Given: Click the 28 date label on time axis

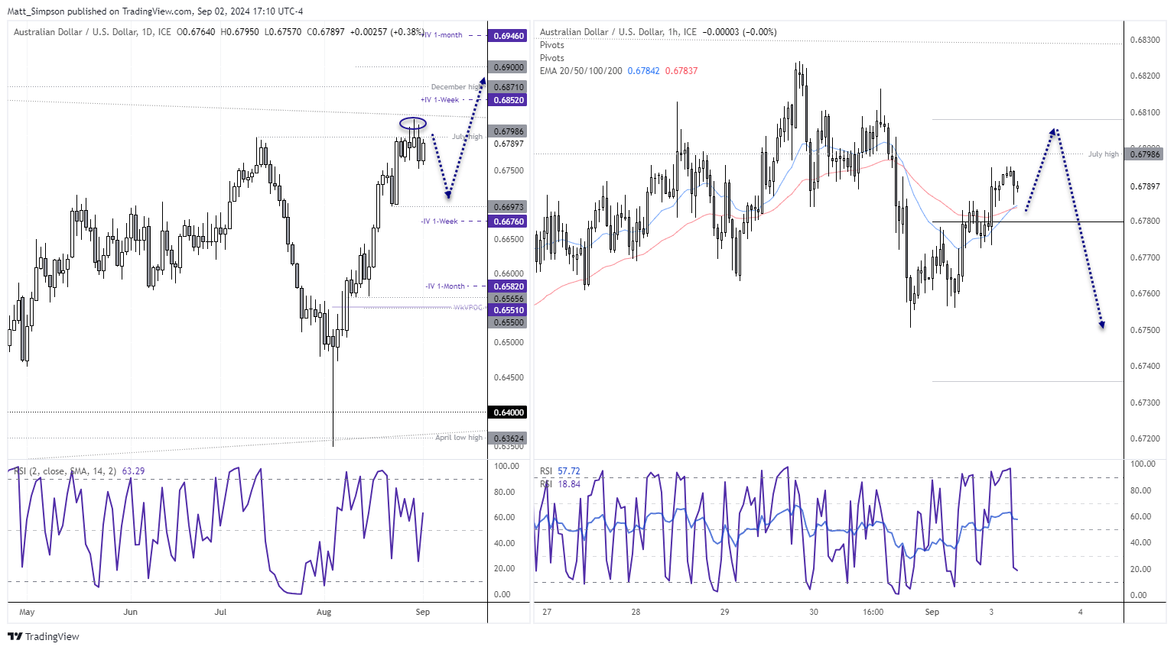Looking at the screenshot, I should (x=636, y=612).
